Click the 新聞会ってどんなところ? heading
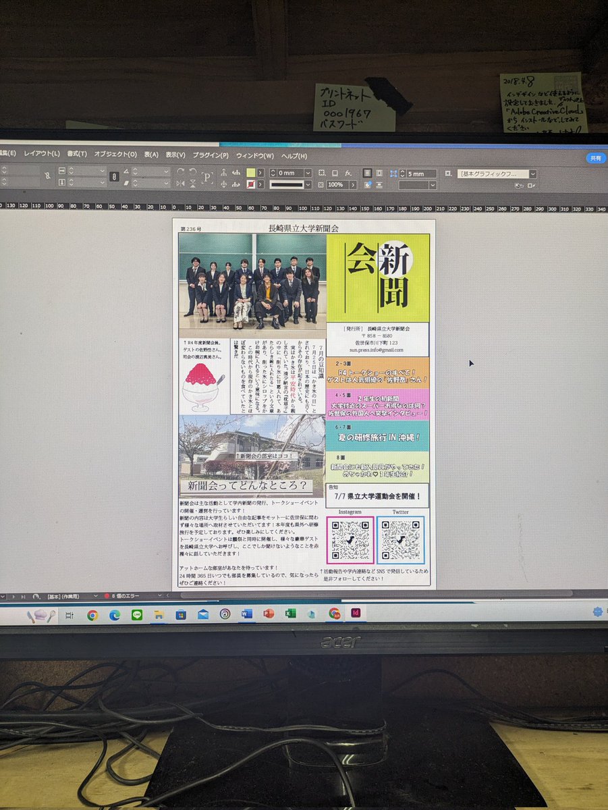Image resolution: width=608 pixels, height=810 pixels. click(x=248, y=485)
